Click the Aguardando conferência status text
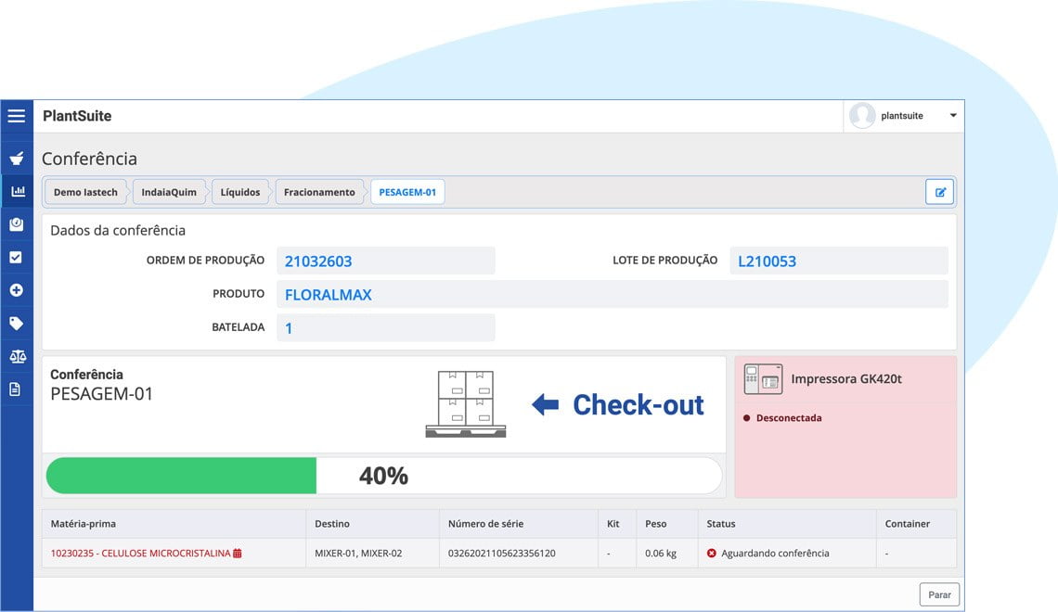Viewport: 1058px width, 612px height. coord(775,554)
